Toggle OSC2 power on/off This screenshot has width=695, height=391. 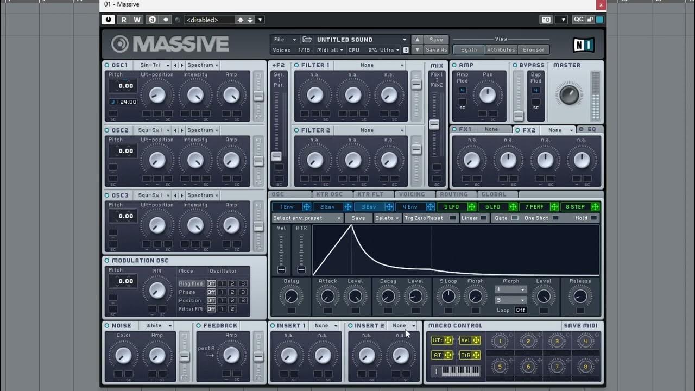108,130
